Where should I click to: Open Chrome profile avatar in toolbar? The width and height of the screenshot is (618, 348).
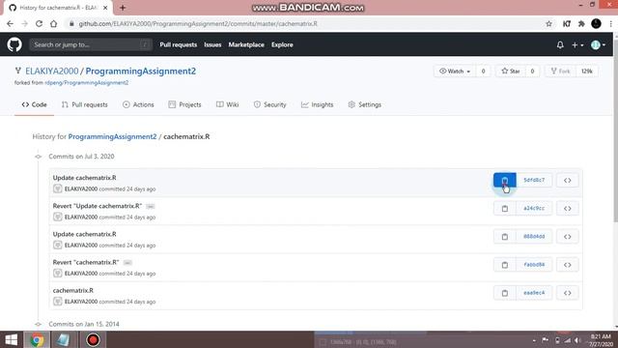pyautogui.click(x=596, y=23)
